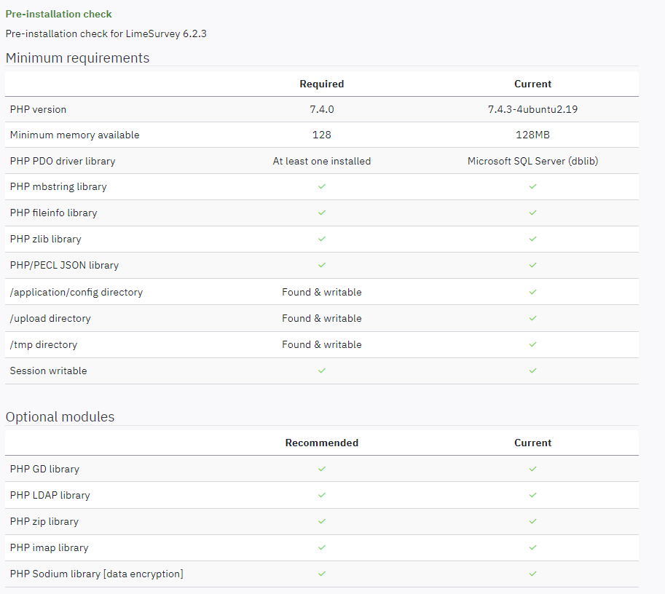This screenshot has width=665, height=594.
Task: Click the Required checkmark for PHP mbstring library
Action: 322,186
